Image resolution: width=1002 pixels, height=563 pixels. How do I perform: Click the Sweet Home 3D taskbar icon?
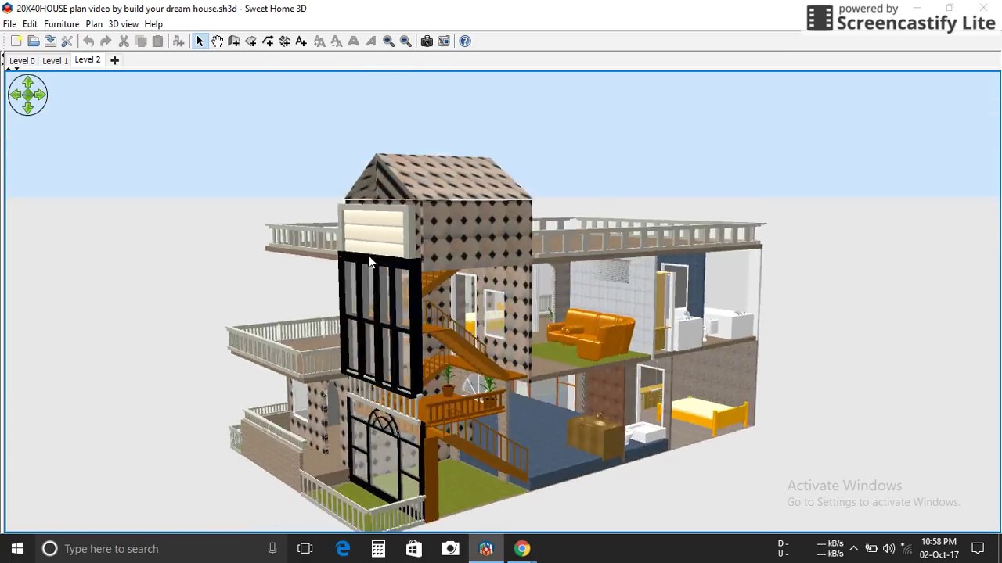point(486,548)
